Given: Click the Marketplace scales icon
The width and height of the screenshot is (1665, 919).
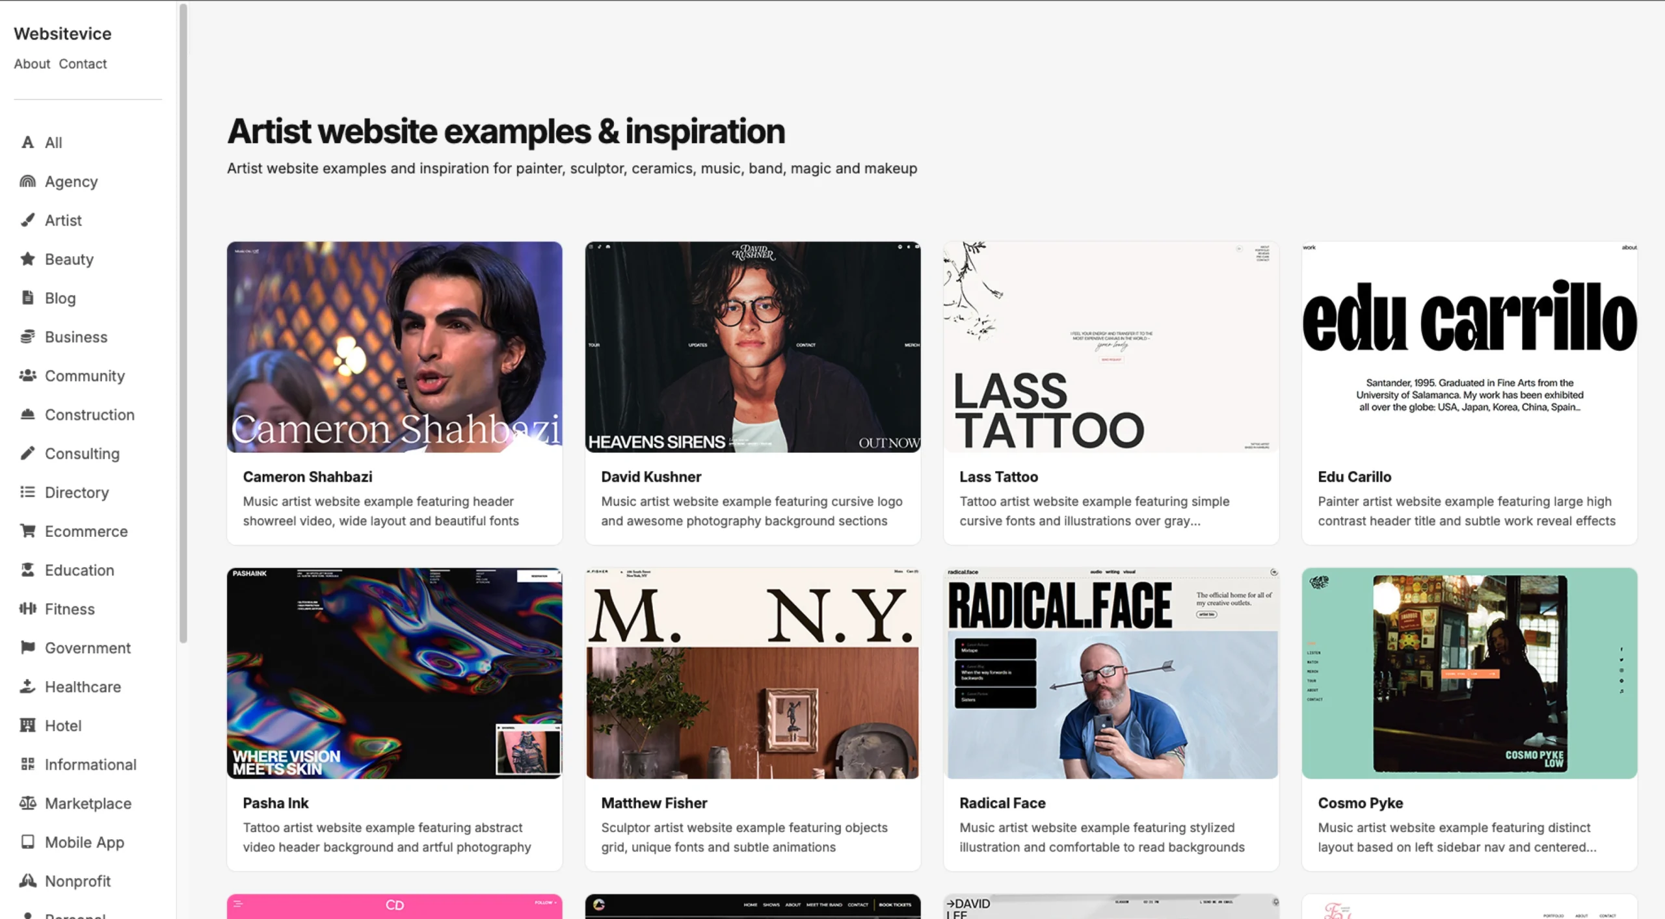Looking at the screenshot, I should coord(27,803).
